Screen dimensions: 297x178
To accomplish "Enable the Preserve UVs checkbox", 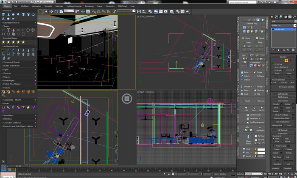I will (274, 146).
